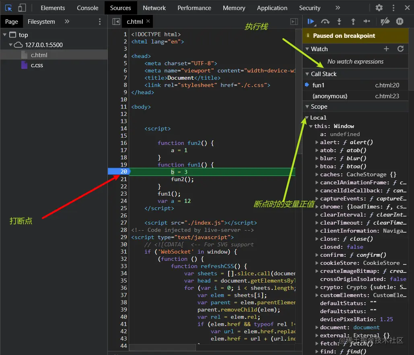Switch to the Security panel

pos(310,8)
